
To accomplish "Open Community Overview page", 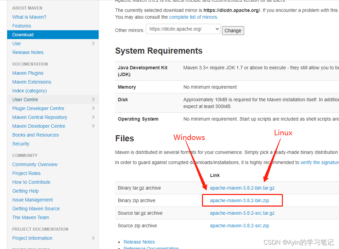I will pyautogui.click(x=35, y=164).
